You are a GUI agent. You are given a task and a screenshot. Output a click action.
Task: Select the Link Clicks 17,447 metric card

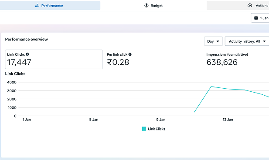tap(54, 60)
